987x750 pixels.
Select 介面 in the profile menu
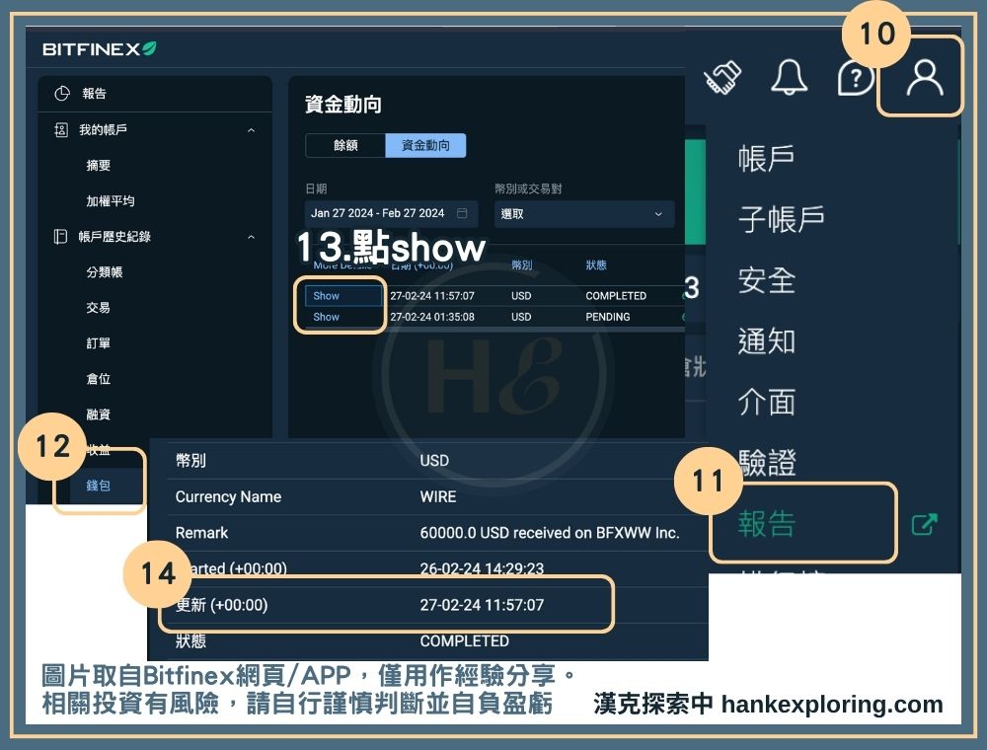coord(766,402)
